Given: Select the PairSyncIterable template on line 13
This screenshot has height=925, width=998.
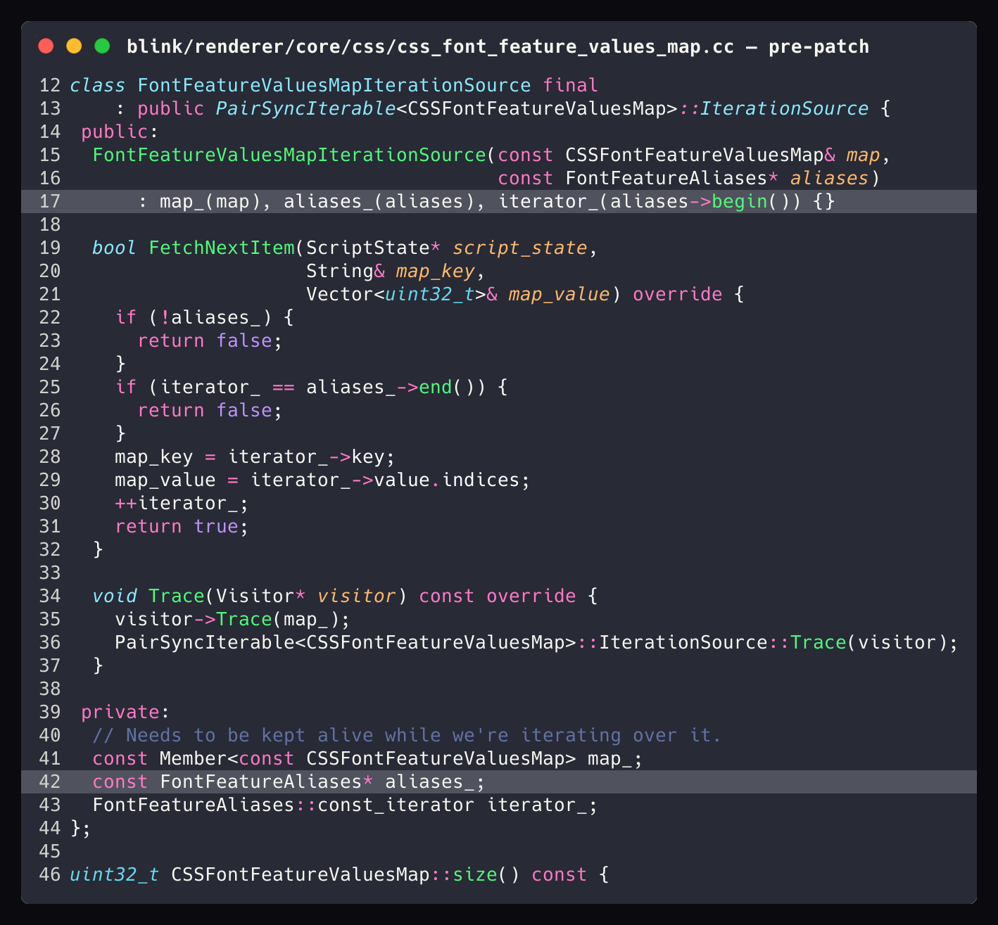Looking at the screenshot, I should pyautogui.click(x=304, y=108).
